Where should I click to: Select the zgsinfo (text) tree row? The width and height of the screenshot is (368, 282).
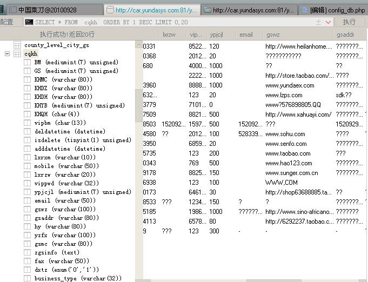coord(57,252)
